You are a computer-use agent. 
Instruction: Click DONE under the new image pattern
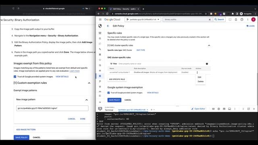[x=83, y=119]
